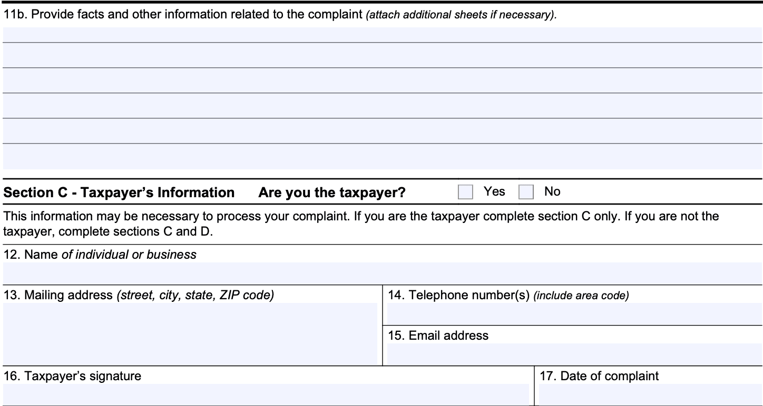Click the fifth line of the 11b facts field

click(x=381, y=131)
